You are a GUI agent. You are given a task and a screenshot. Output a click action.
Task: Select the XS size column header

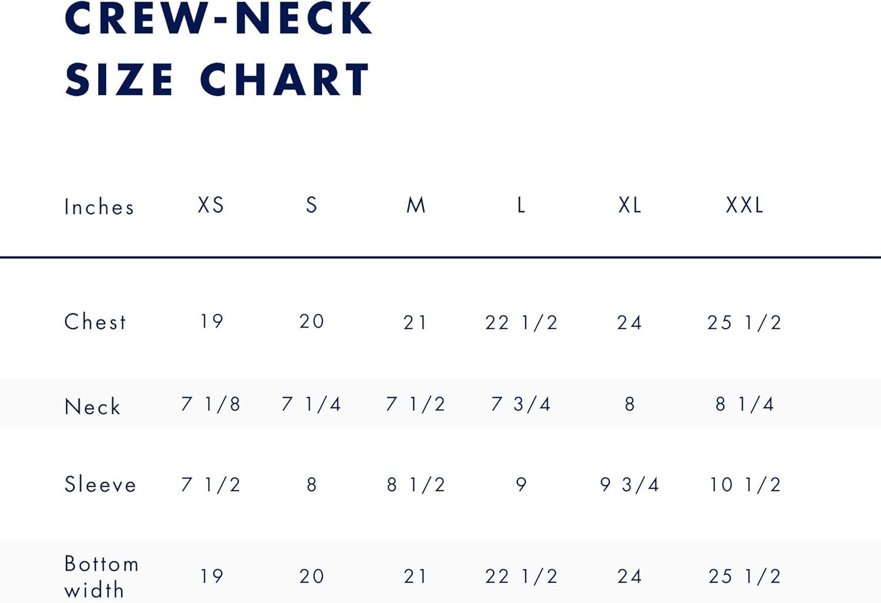(x=211, y=205)
